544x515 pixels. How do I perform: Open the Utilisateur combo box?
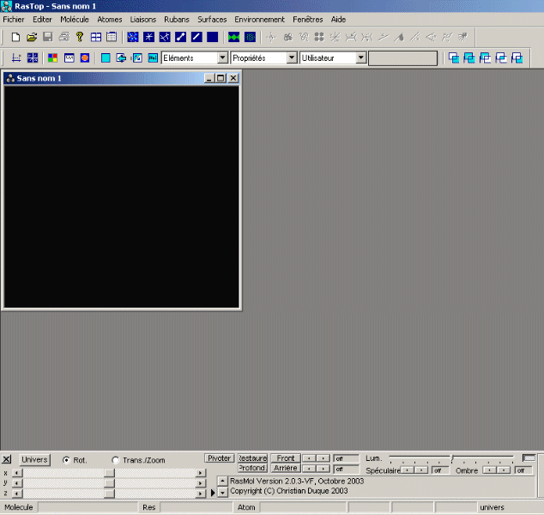[360, 58]
